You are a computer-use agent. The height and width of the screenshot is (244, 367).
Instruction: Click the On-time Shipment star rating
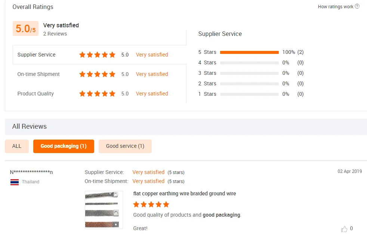[97, 74]
